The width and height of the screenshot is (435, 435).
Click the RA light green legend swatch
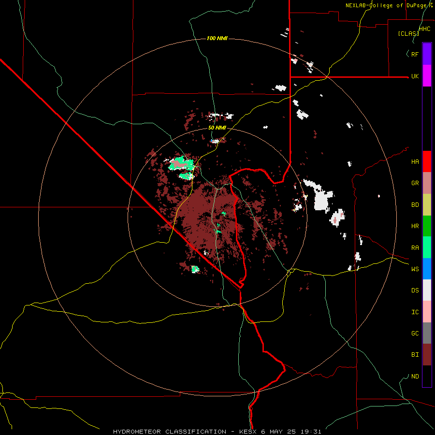click(x=427, y=247)
